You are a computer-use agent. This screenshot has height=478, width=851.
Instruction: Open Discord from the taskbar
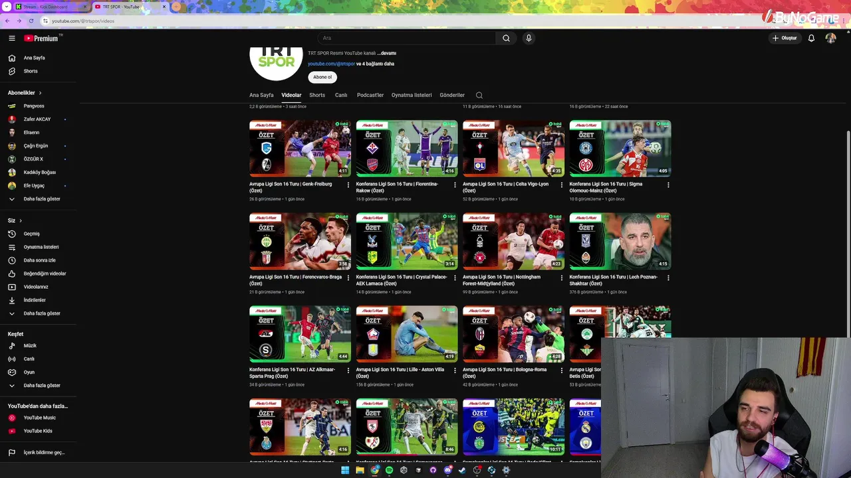pyautogui.click(x=447, y=470)
